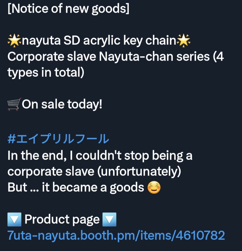Image resolution: width=242 pixels, height=251 pixels.
Task: Click the 'types in total)' text
Action: point(46,73)
